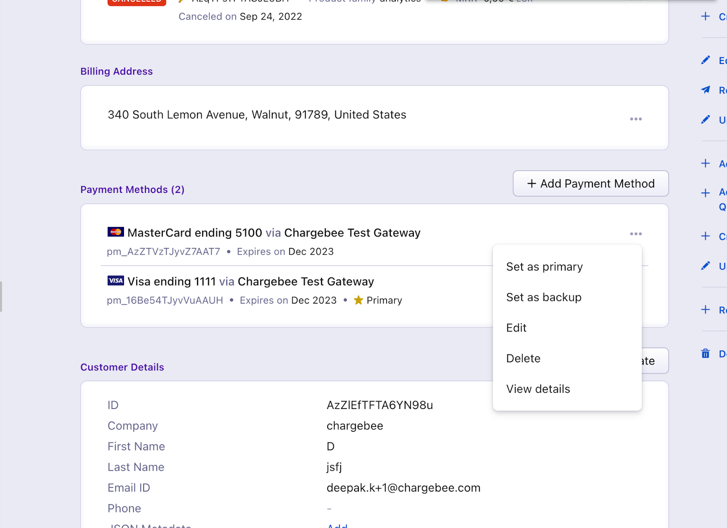Click the Visa card logo
Screen dimensions: 727x528
(x=115, y=281)
